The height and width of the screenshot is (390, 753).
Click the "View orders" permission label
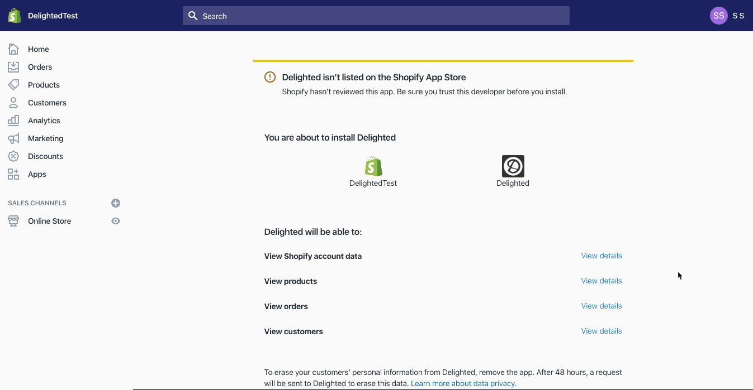pyautogui.click(x=286, y=306)
